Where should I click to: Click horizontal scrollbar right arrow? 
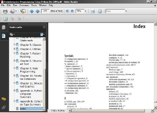point(152,111)
